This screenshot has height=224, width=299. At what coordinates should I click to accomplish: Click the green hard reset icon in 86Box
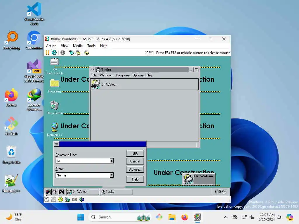[x=54, y=52]
